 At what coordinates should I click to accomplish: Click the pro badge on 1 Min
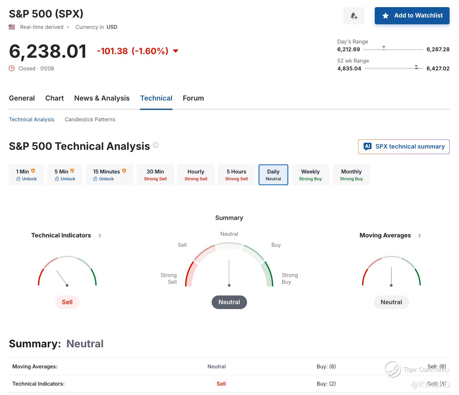point(33,171)
